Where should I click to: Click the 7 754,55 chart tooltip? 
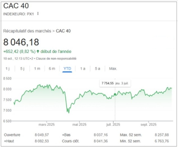coord(115,83)
